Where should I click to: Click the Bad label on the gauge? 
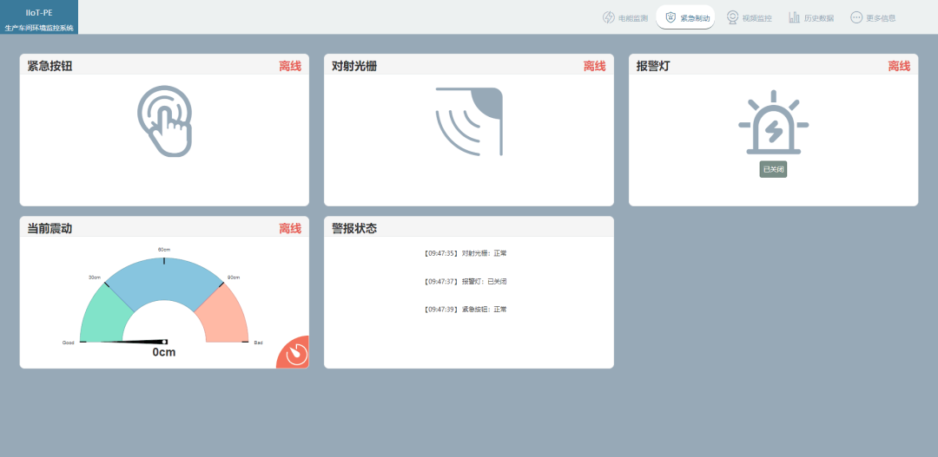point(259,343)
